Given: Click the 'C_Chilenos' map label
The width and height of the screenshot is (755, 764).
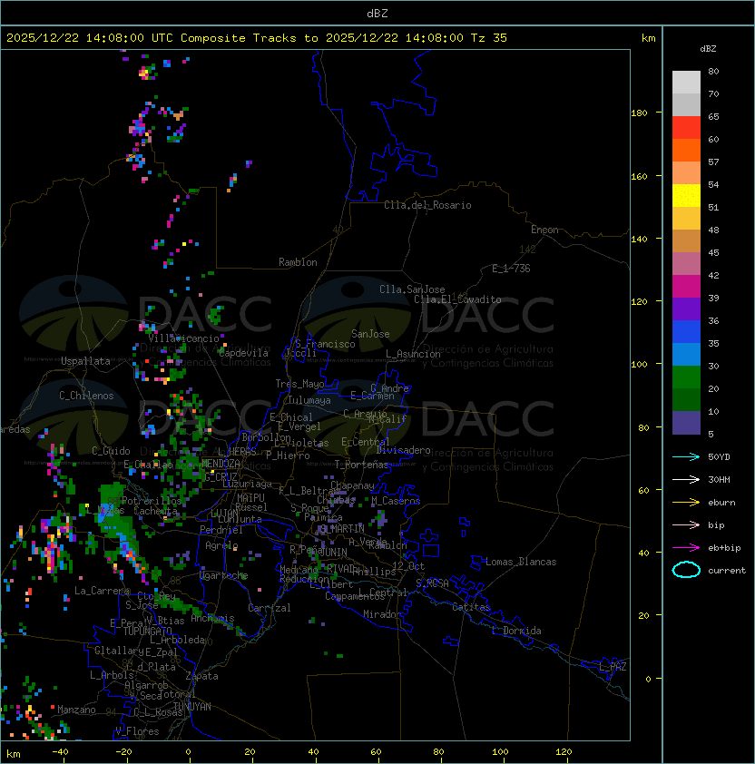Looking at the screenshot, I should [x=86, y=396].
